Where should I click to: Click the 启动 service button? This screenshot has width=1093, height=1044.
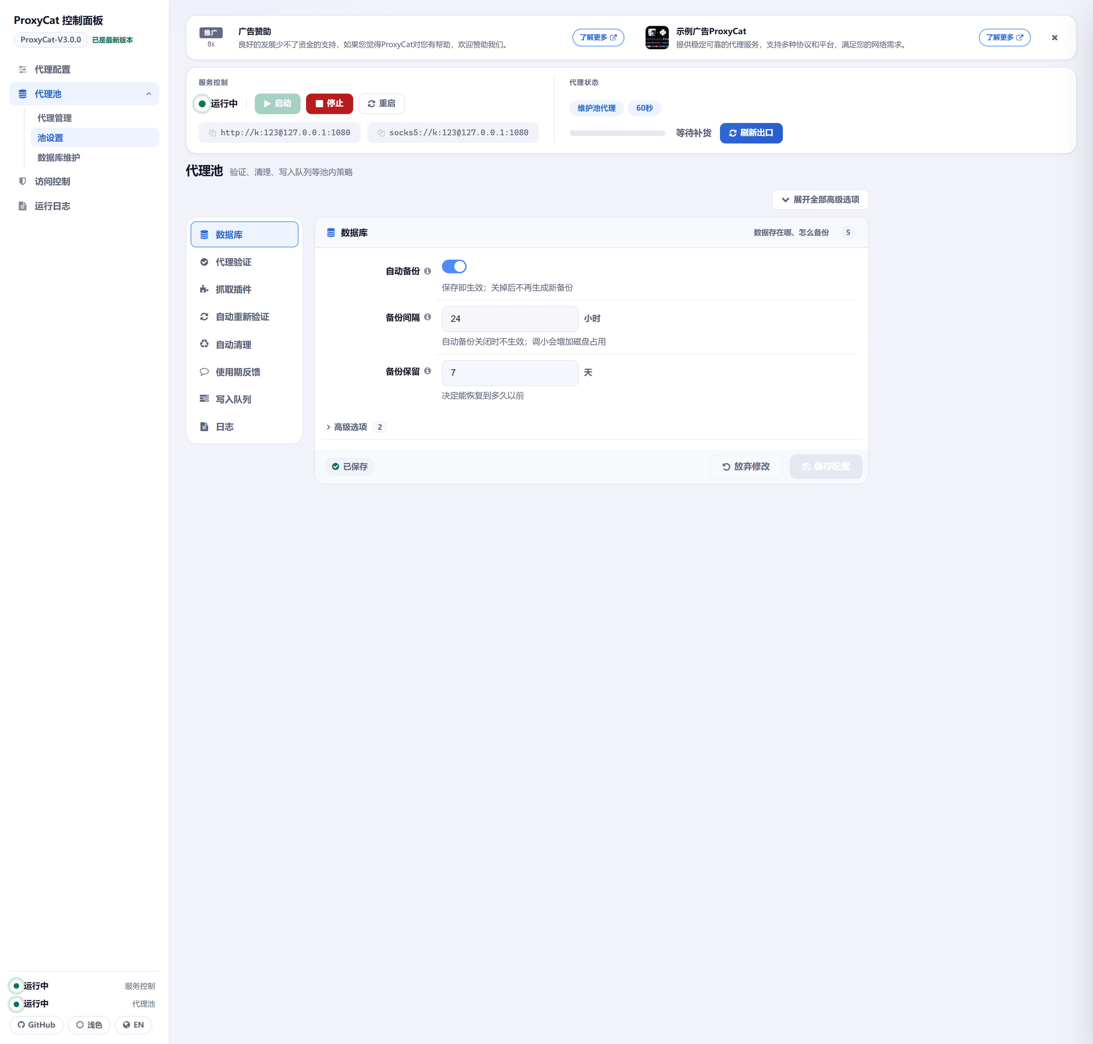click(277, 104)
